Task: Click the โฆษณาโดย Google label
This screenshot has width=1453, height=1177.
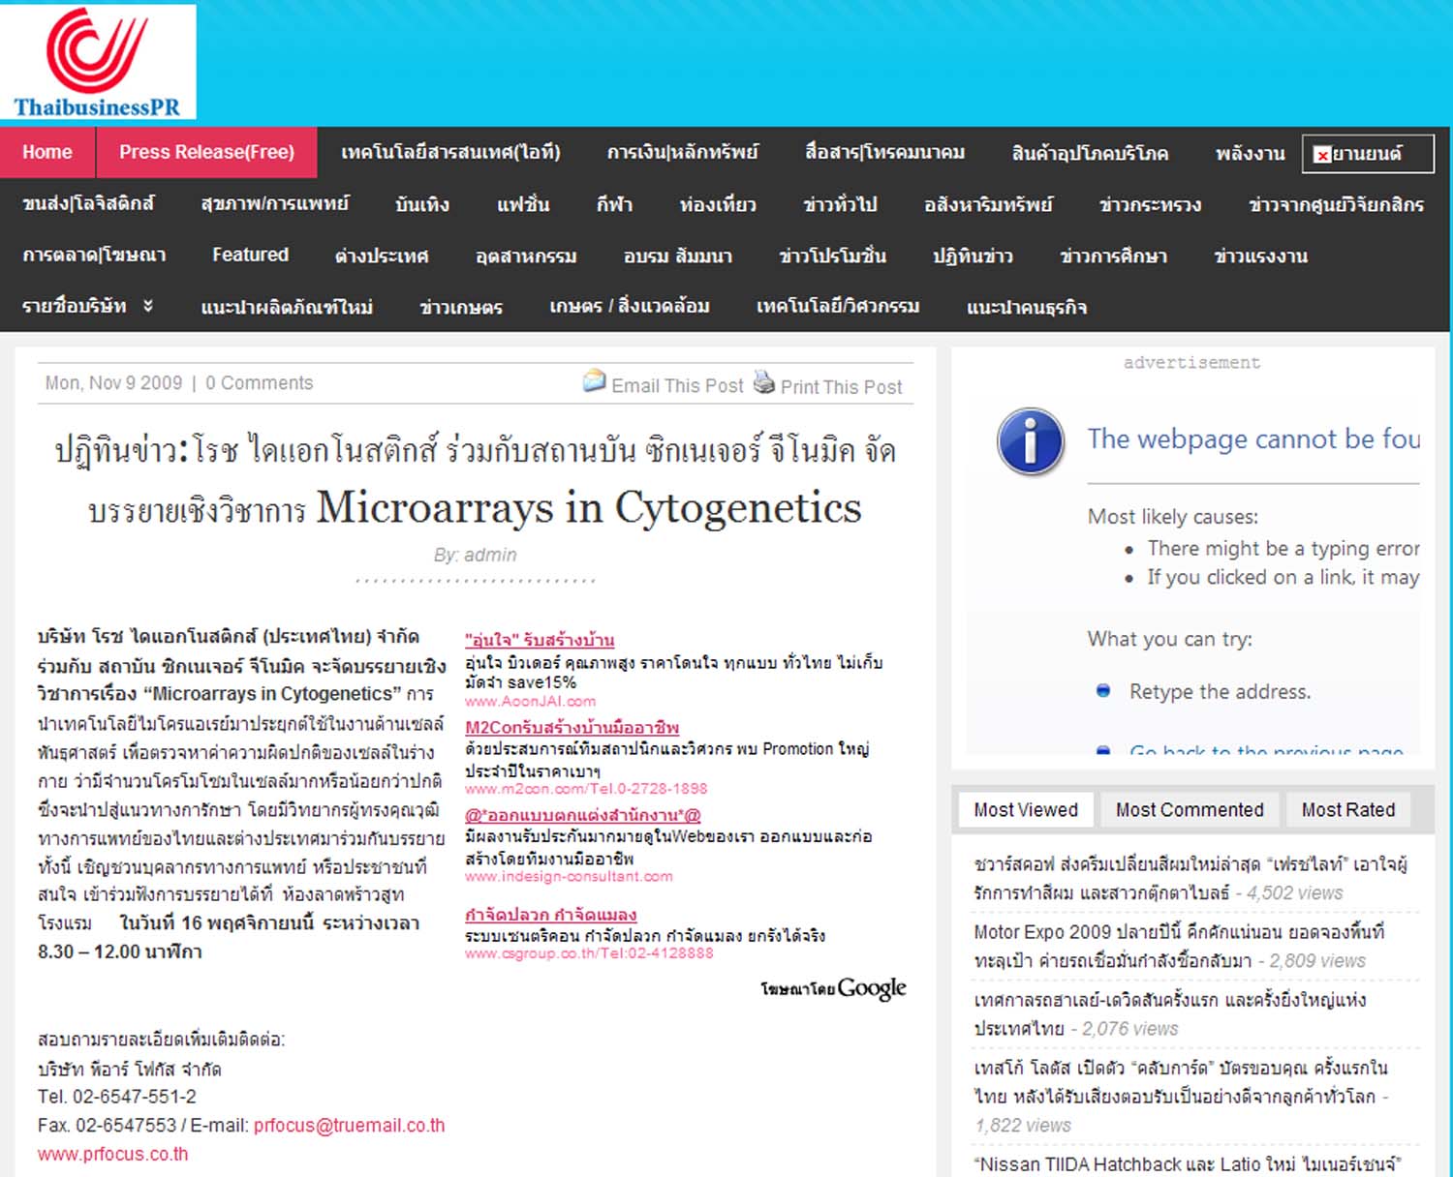Action: pyautogui.click(x=833, y=988)
